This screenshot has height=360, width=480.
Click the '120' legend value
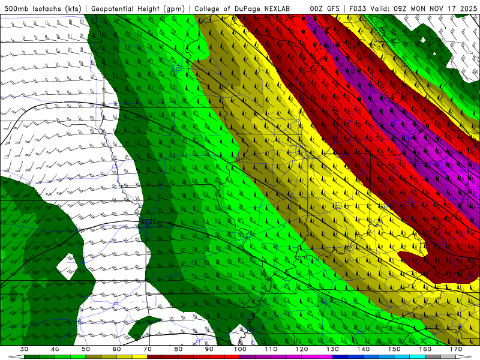coord(302,349)
